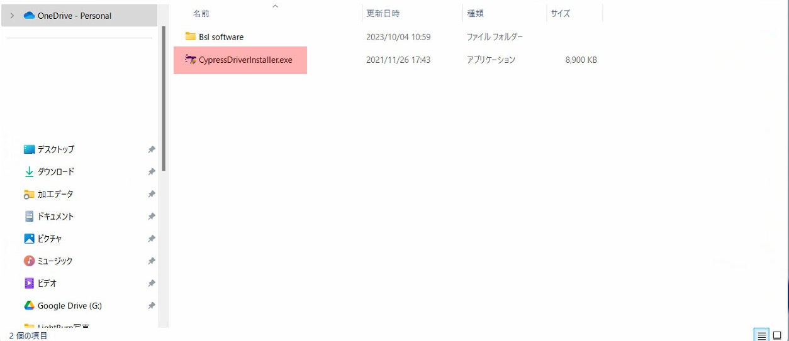Open Google Drive (G:) location
This screenshot has width=789, height=341.
pyautogui.click(x=70, y=306)
